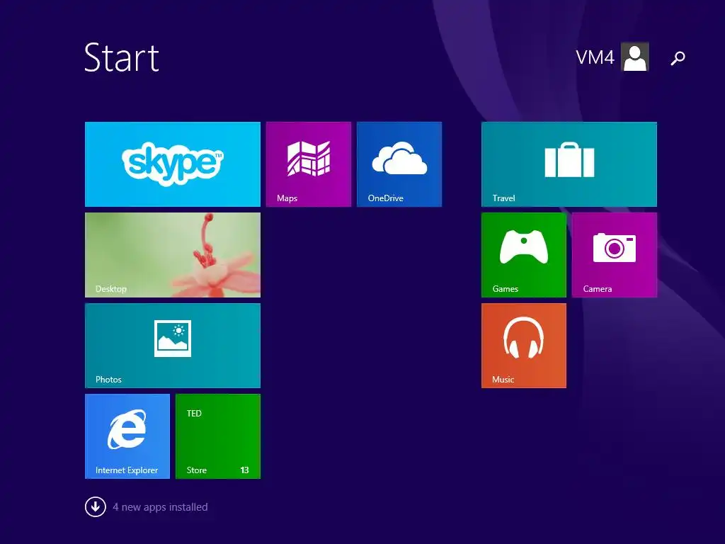Open the Photos tile

[x=173, y=346]
